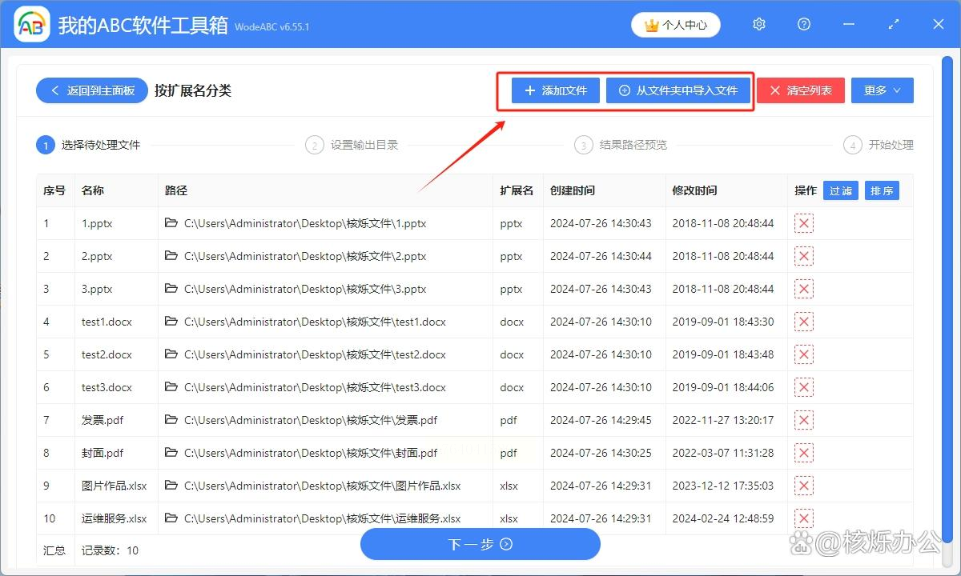
Task: Remove 运维服务.xlsx with its red X icon
Action: coord(804,518)
